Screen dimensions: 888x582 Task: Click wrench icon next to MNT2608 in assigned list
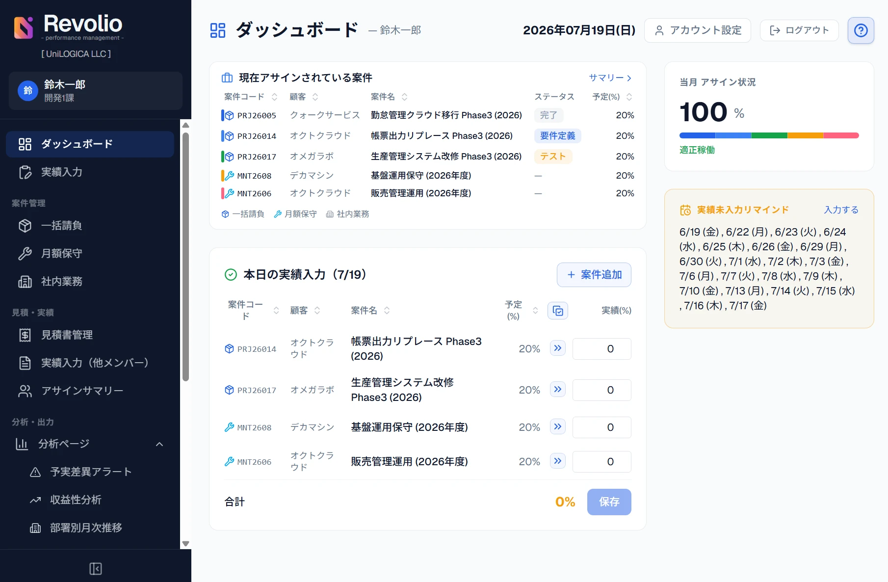[x=229, y=176]
